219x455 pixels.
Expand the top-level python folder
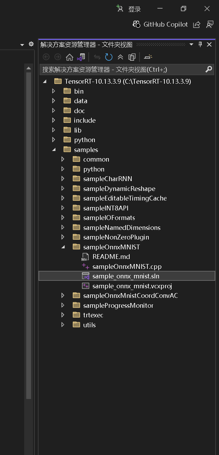[x=53, y=140]
